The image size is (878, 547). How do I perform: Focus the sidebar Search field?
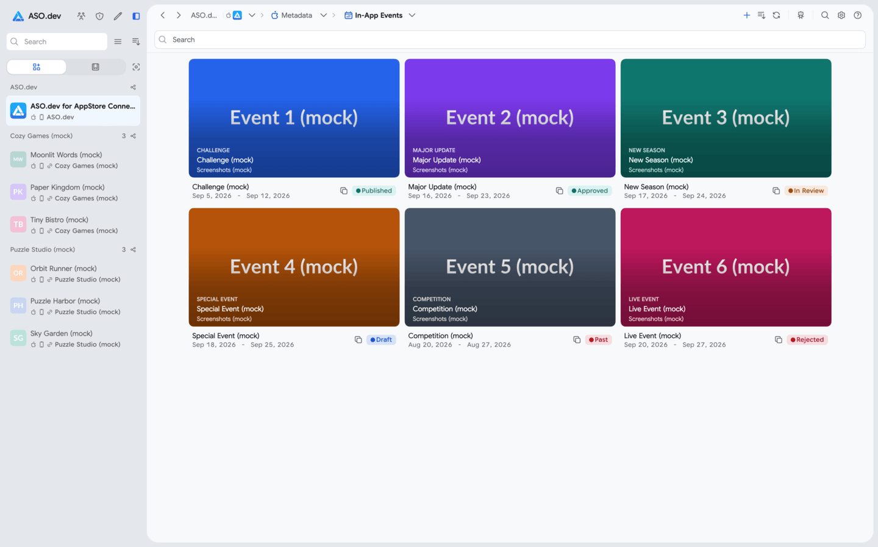coord(57,41)
